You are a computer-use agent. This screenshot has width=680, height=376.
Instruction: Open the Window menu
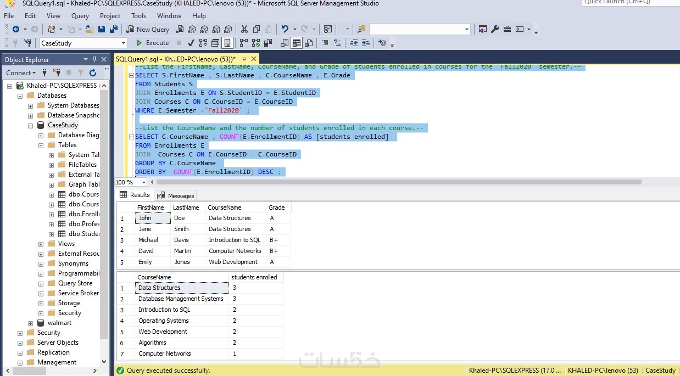[169, 16]
